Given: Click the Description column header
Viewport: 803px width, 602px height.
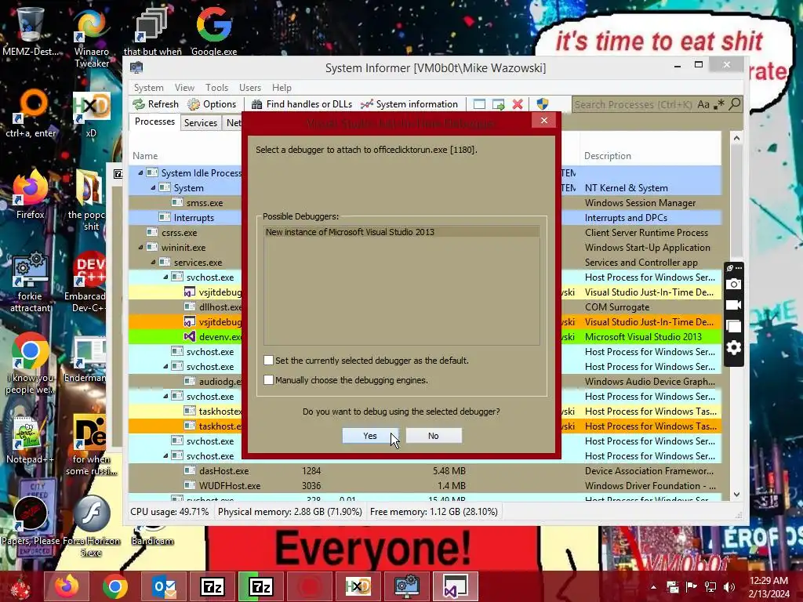Looking at the screenshot, I should [x=608, y=156].
